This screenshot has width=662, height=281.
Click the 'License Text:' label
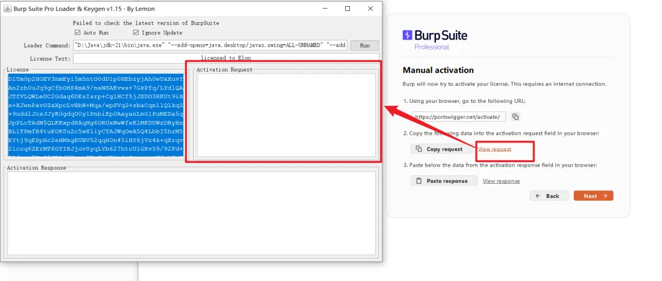[x=50, y=59]
